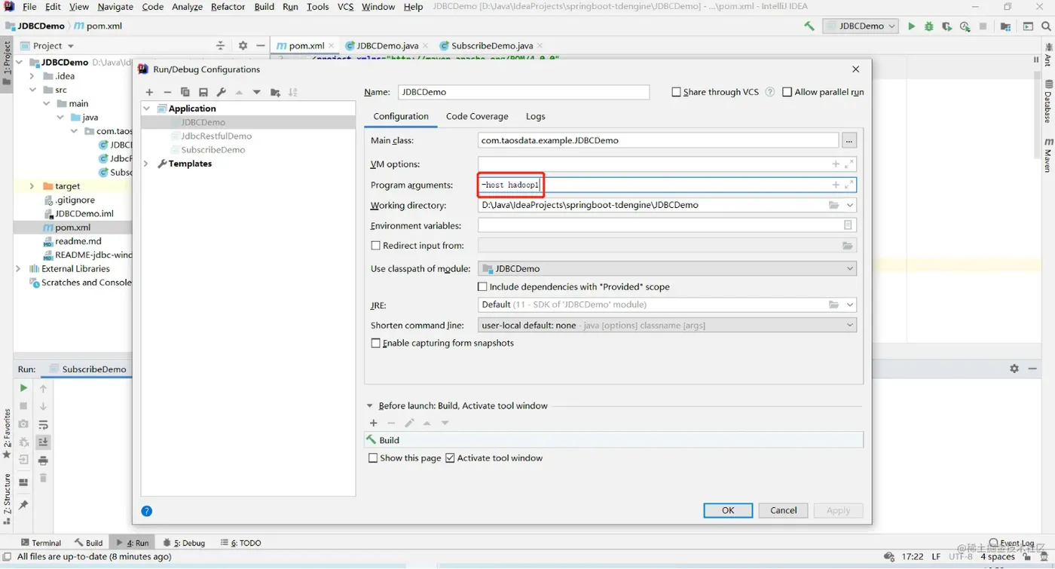Image resolution: width=1055 pixels, height=569 pixels.
Task: Expand the Program arguments field editor
Action: (849, 185)
